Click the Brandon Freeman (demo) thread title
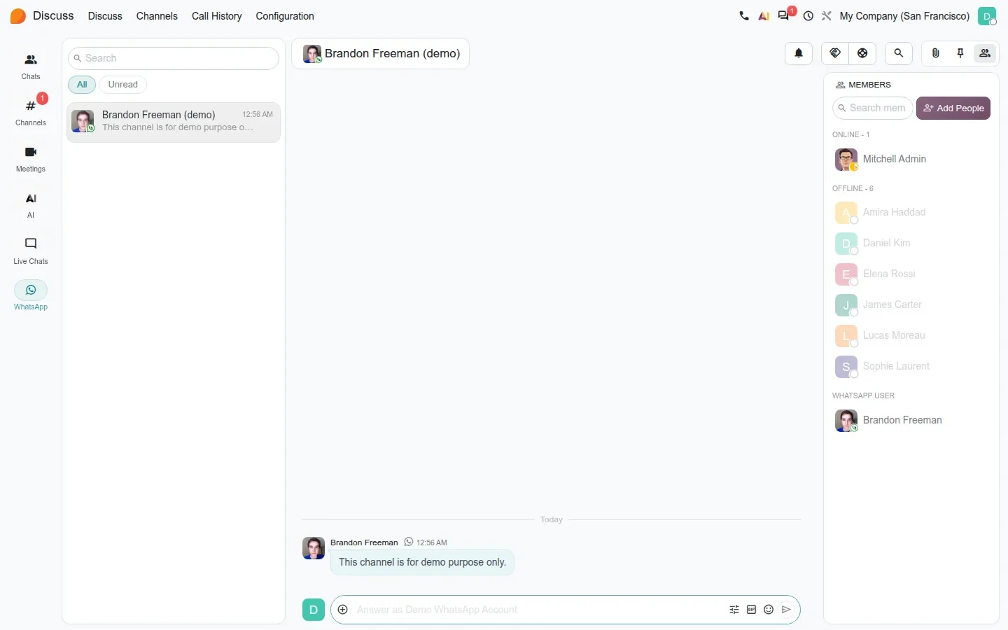1008x630 pixels. 392,53
